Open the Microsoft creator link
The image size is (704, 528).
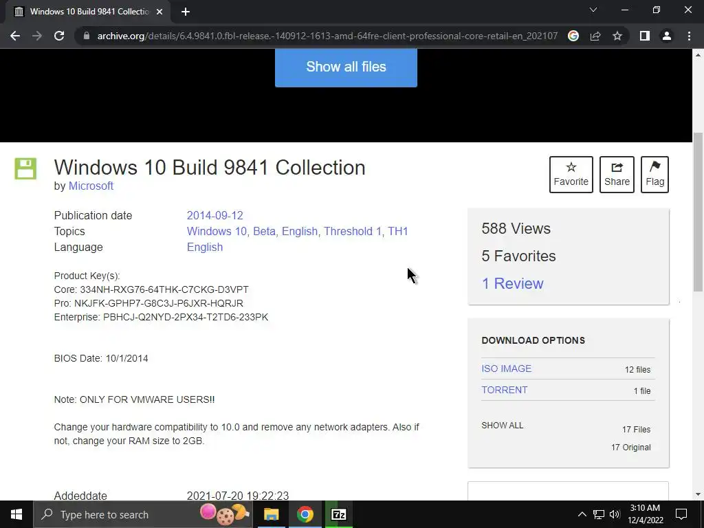point(91,186)
